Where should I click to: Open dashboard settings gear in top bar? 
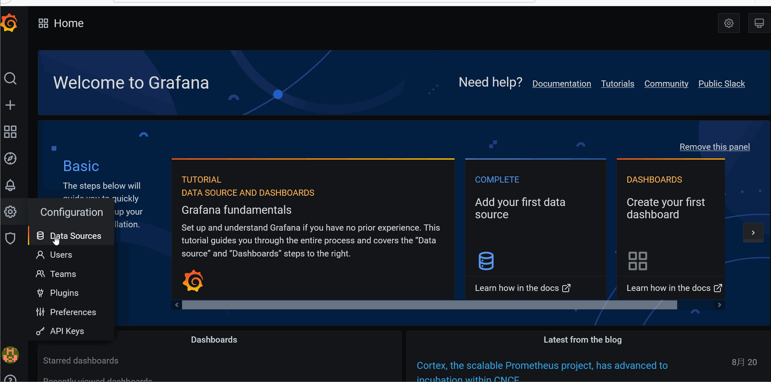(x=729, y=23)
